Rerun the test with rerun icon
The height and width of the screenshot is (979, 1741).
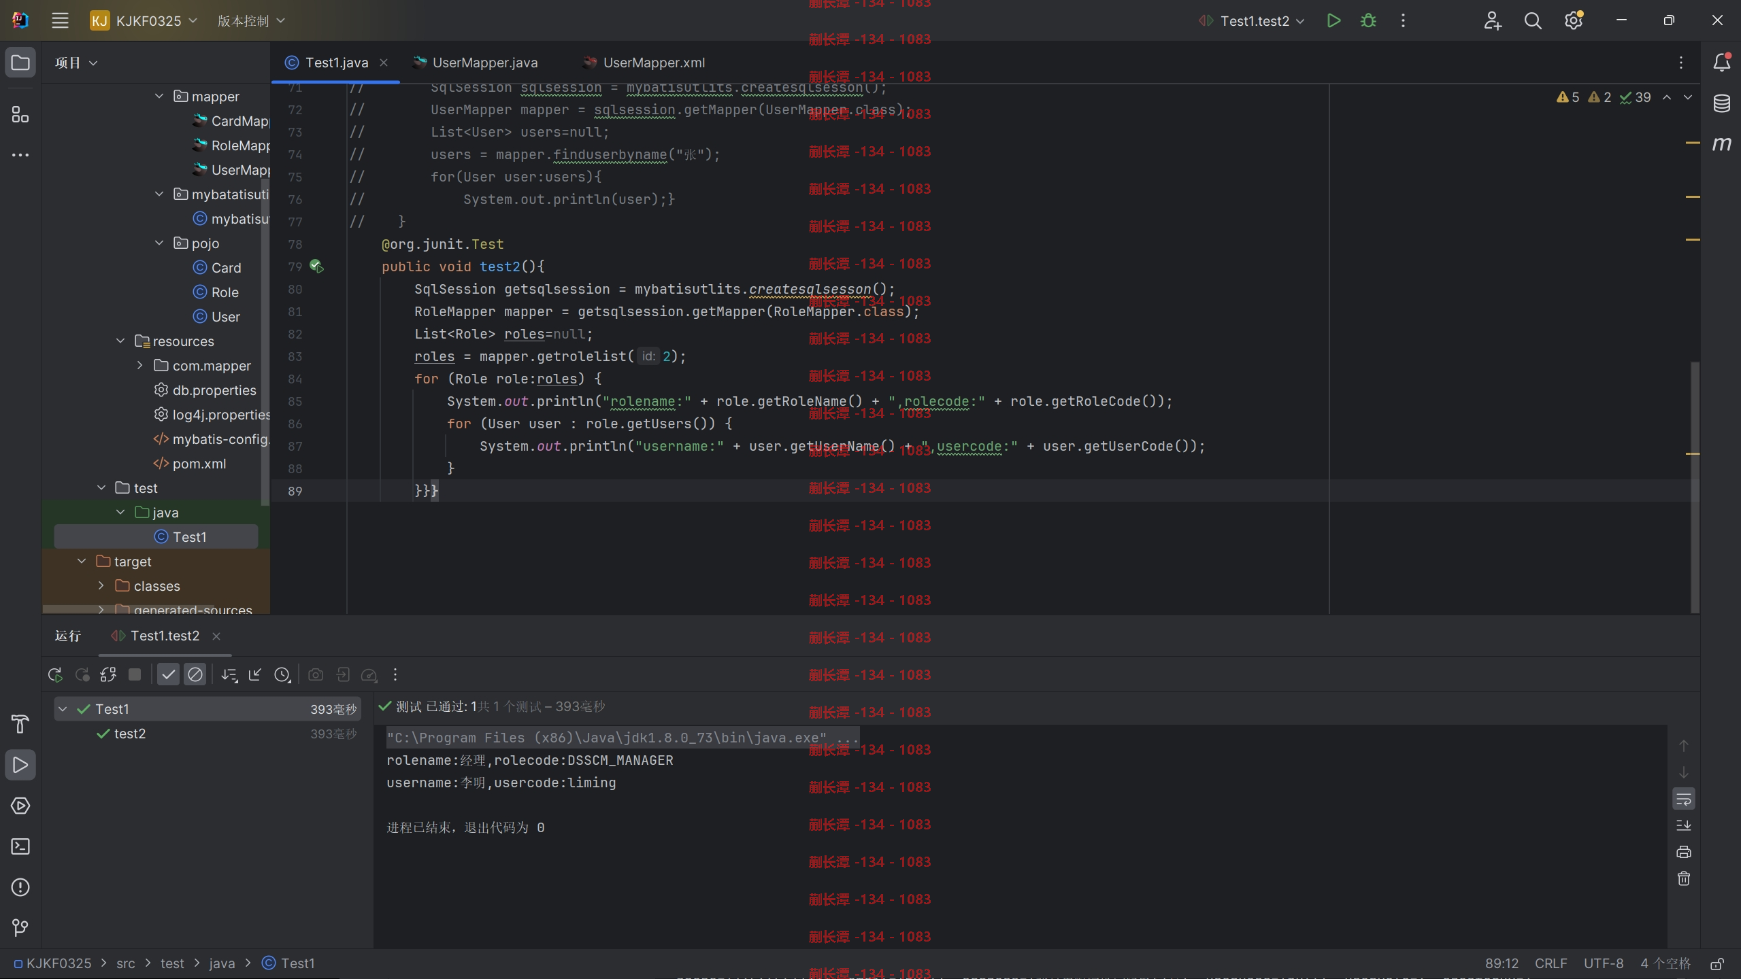coord(55,674)
